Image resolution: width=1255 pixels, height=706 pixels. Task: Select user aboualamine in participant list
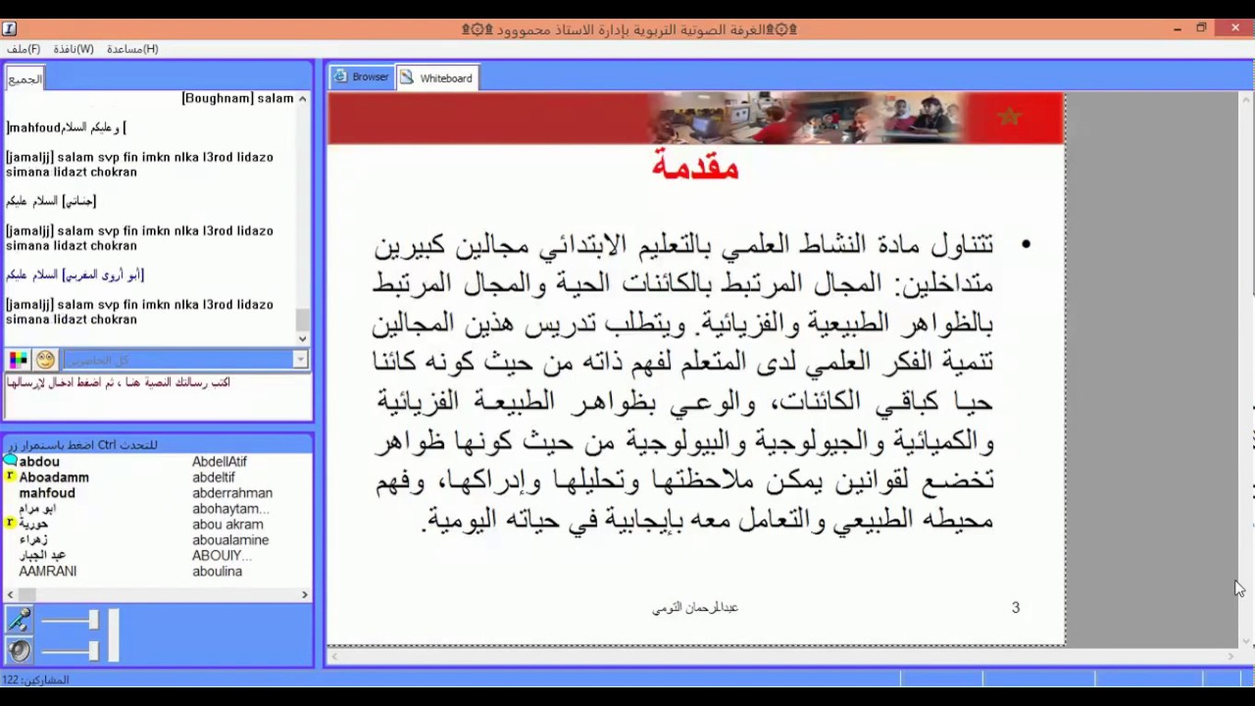230,539
